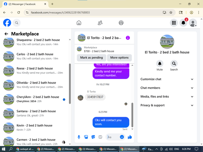This screenshot has height=152, width=203.
Task: Open the browser three-dot menu
Action: [x=199, y=13]
